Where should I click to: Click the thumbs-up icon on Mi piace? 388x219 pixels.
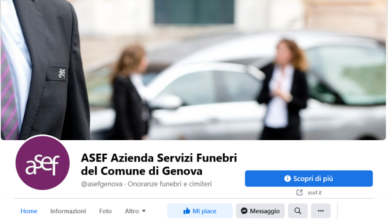[x=187, y=211]
